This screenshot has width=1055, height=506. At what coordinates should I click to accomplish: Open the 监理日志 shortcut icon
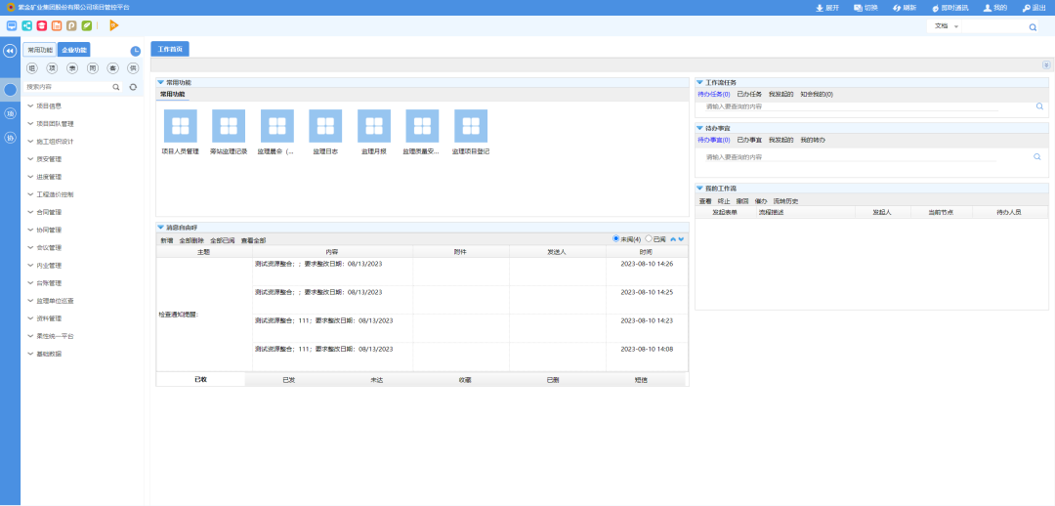tap(325, 126)
